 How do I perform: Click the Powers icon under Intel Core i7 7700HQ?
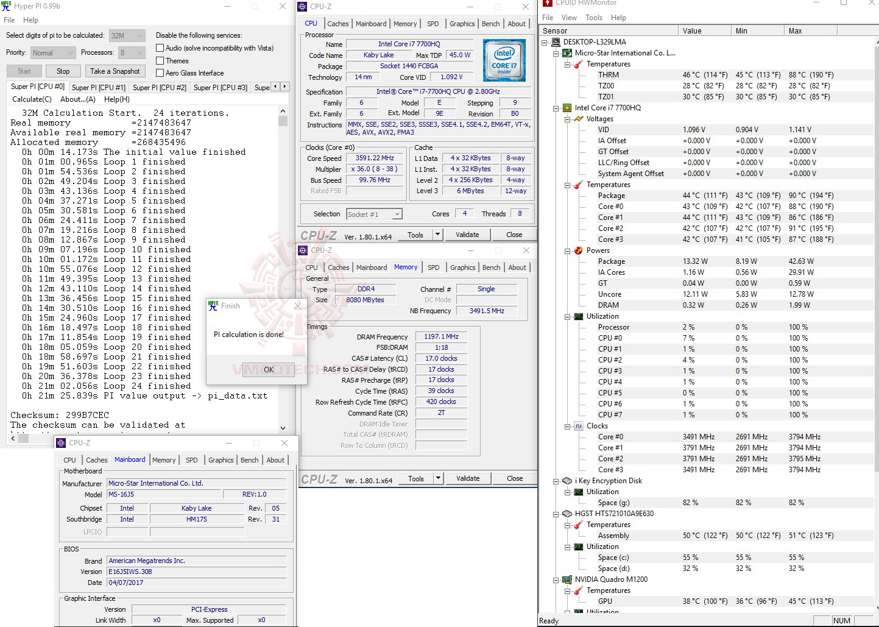click(x=577, y=250)
